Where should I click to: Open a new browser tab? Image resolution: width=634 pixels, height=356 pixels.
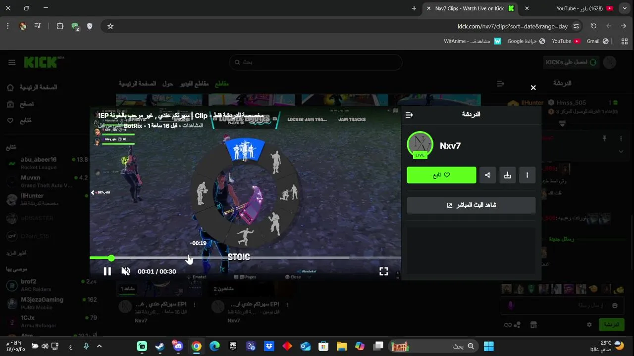point(414,8)
